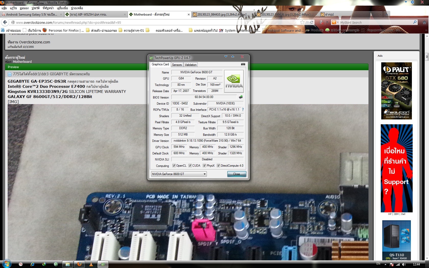
Task: Select the GPU-Z Graphics Card tab
Action: point(160,64)
